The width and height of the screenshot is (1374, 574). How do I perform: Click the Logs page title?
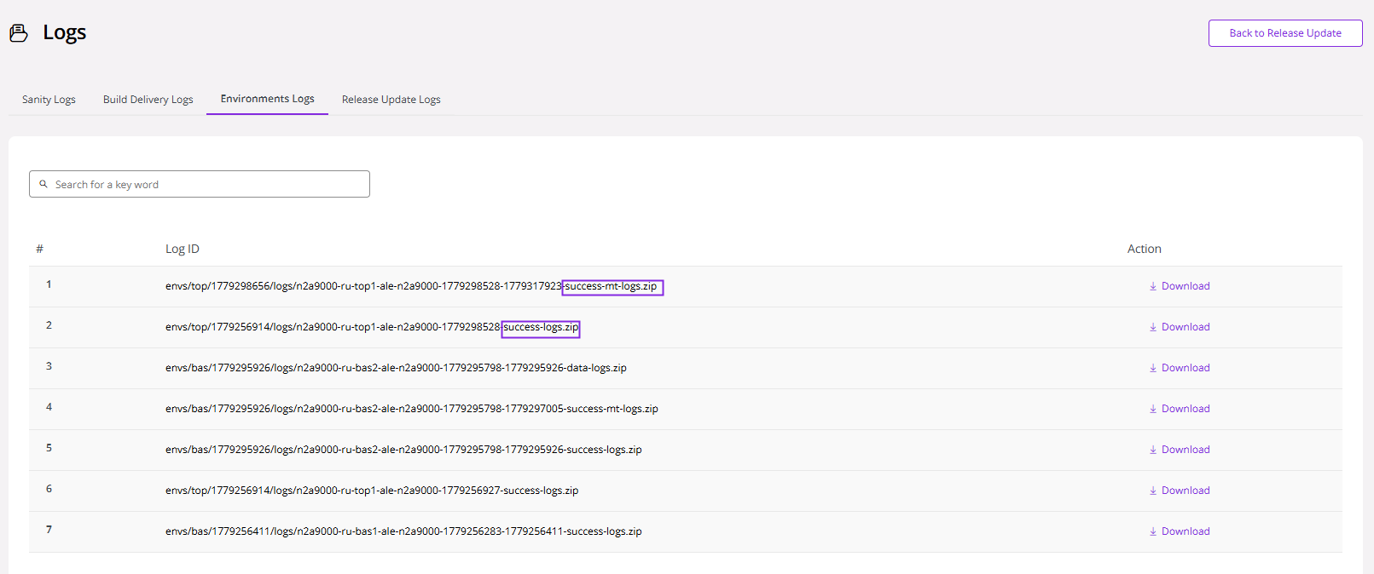pyautogui.click(x=65, y=33)
